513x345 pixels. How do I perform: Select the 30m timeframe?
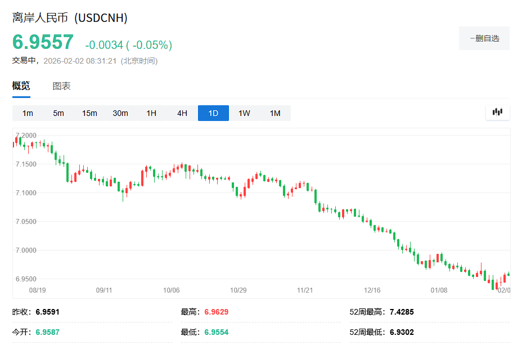(120, 113)
